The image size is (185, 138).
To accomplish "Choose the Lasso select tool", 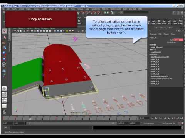I will 4,37.
